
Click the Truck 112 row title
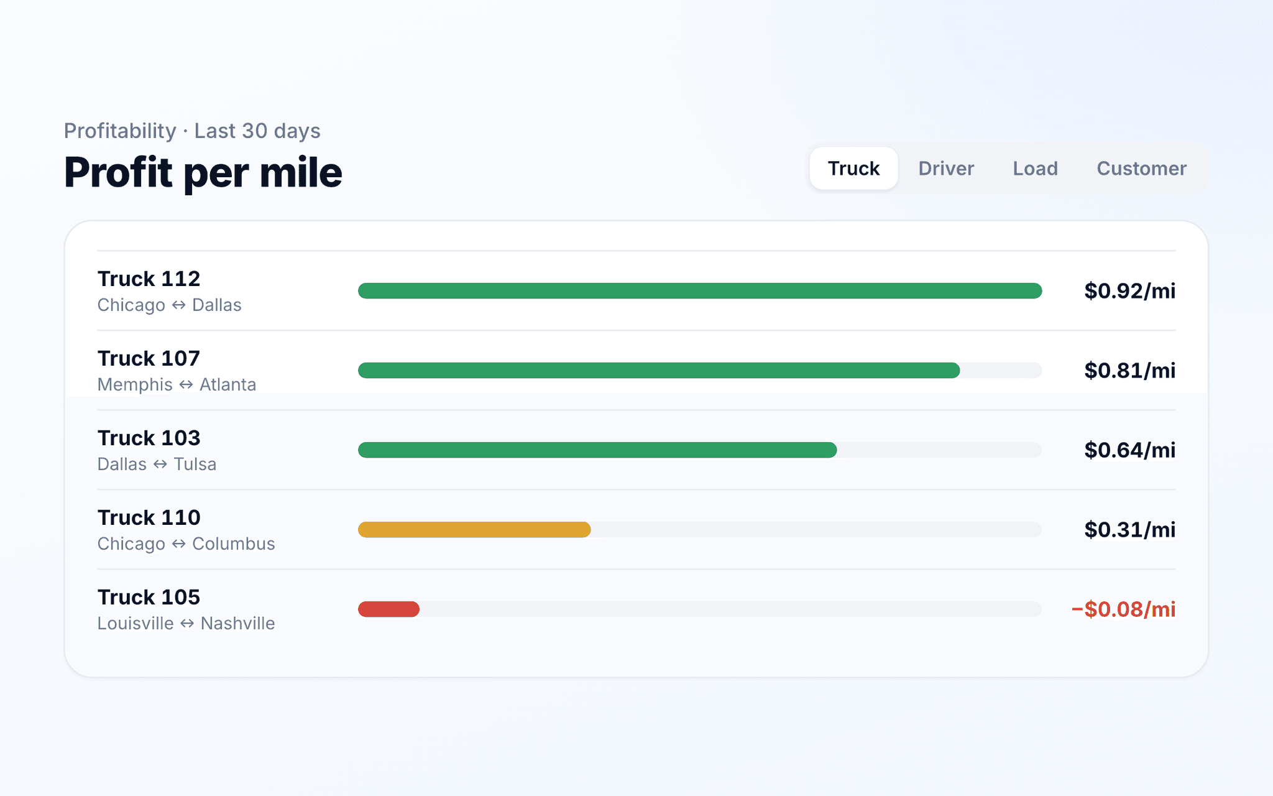point(149,279)
